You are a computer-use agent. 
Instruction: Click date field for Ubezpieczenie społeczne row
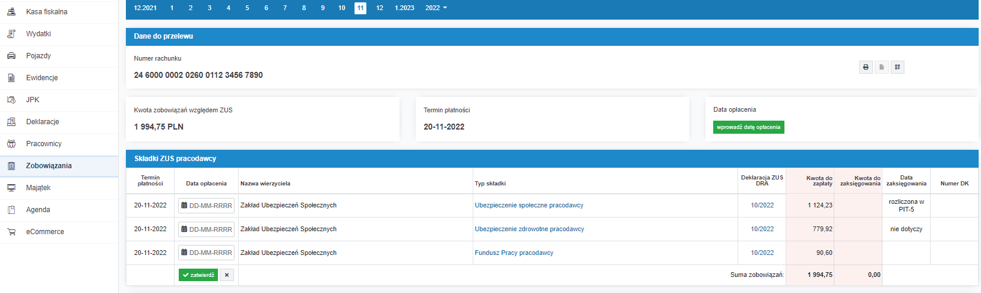pyautogui.click(x=207, y=206)
